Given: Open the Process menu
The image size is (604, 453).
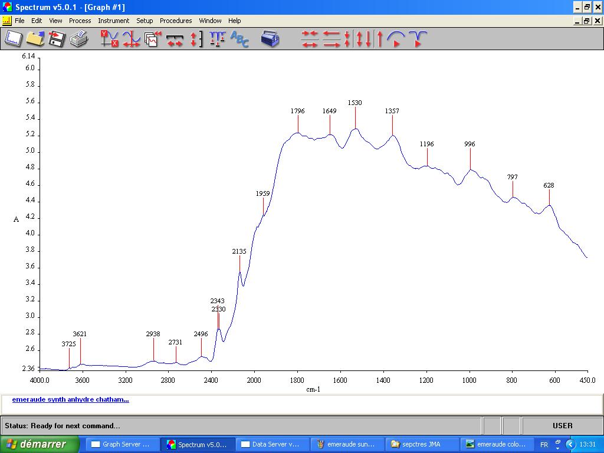Looking at the screenshot, I should [x=80, y=21].
